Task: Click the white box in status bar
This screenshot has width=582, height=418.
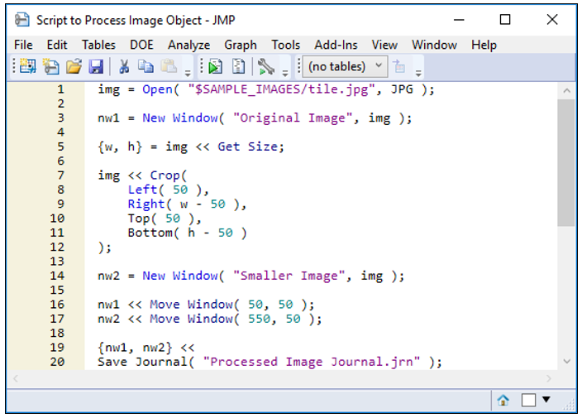Action: point(528,400)
